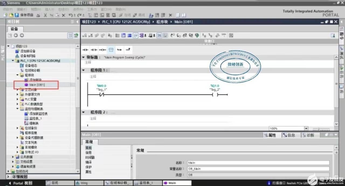This screenshot has width=345, height=186.
Task: Insert a normally closed contact from favorites
Action: pyautogui.click(x=94, y=50)
